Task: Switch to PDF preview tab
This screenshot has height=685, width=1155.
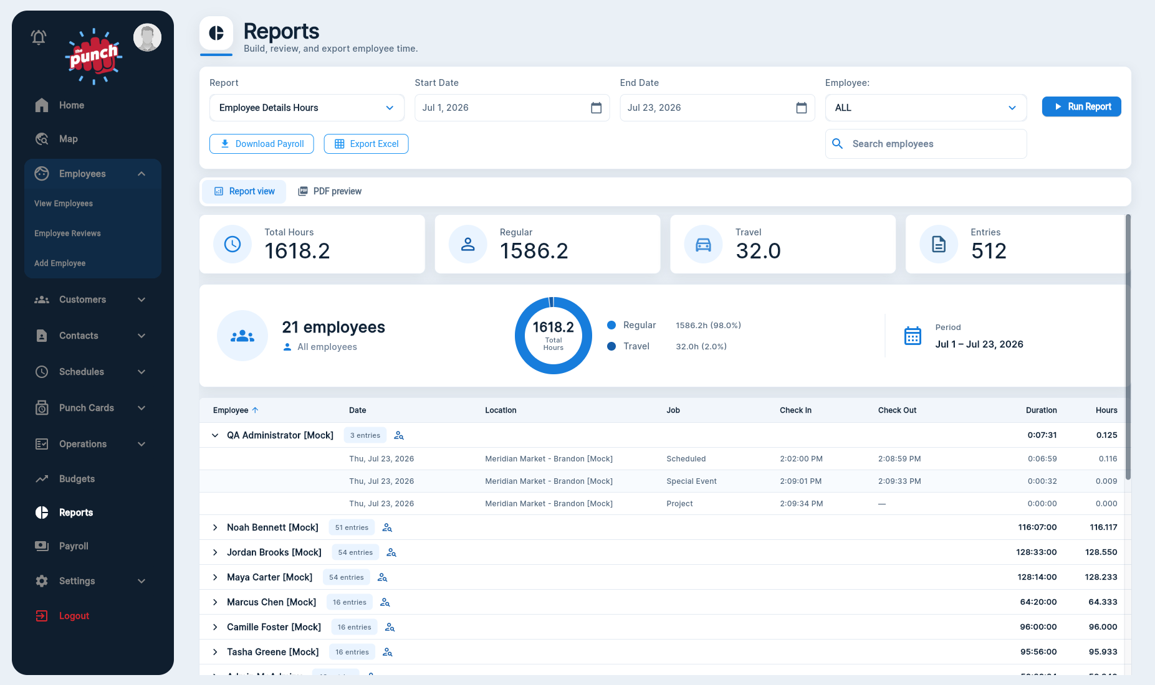Action: click(x=330, y=191)
